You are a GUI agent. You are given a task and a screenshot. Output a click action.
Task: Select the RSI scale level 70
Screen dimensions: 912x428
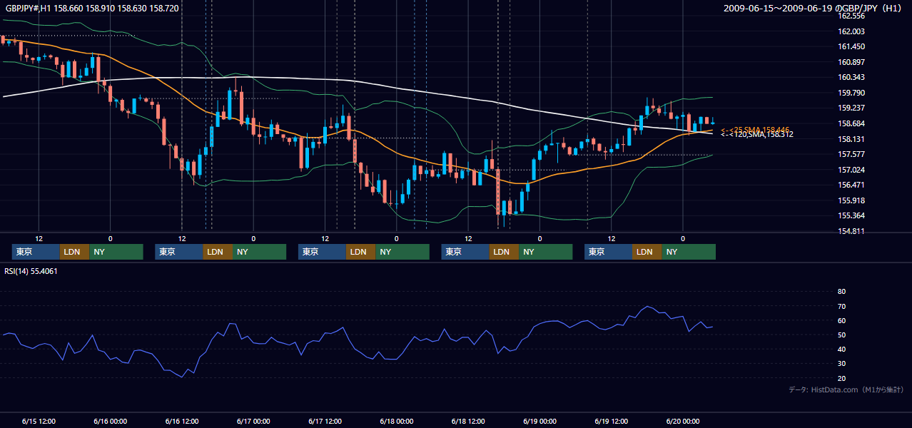(841, 306)
